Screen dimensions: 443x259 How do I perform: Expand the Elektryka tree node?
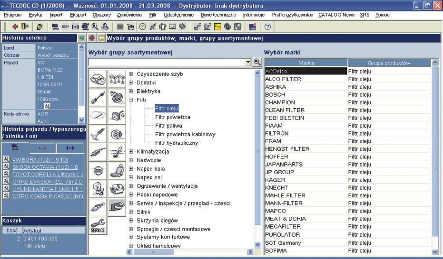pyautogui.click(x=131, y=91)
